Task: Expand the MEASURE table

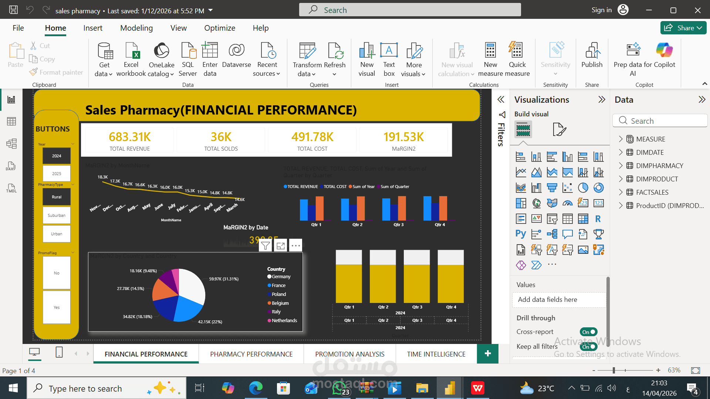Action: [x=621, y=139]
